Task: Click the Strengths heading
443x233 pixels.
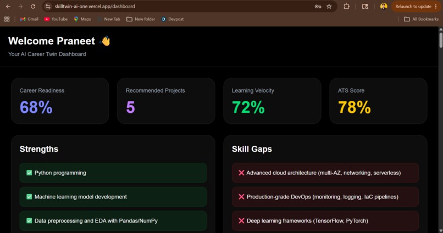Action: tap(38, 149)
